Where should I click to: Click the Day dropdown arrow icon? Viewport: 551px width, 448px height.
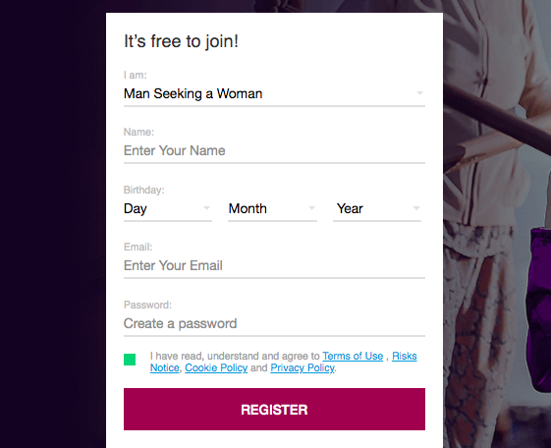click(x=206, y=208)
